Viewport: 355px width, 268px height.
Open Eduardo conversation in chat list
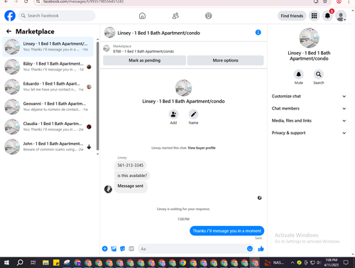click(x=48, y=87)
